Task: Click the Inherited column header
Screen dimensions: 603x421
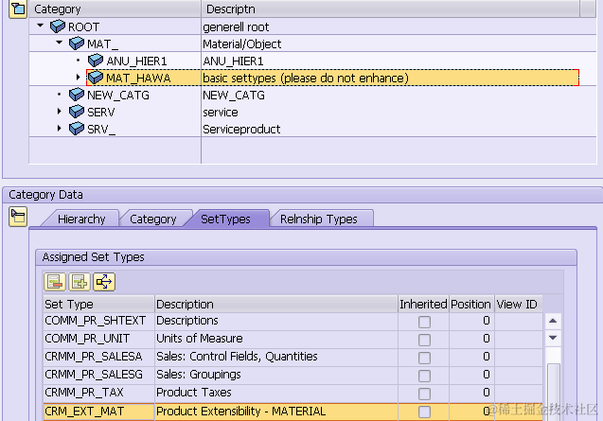Action: 423,304
